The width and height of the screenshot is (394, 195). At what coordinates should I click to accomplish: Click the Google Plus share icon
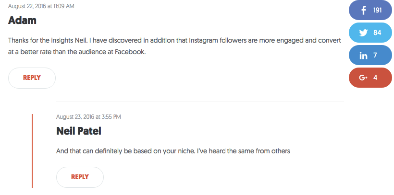point(363,78)
